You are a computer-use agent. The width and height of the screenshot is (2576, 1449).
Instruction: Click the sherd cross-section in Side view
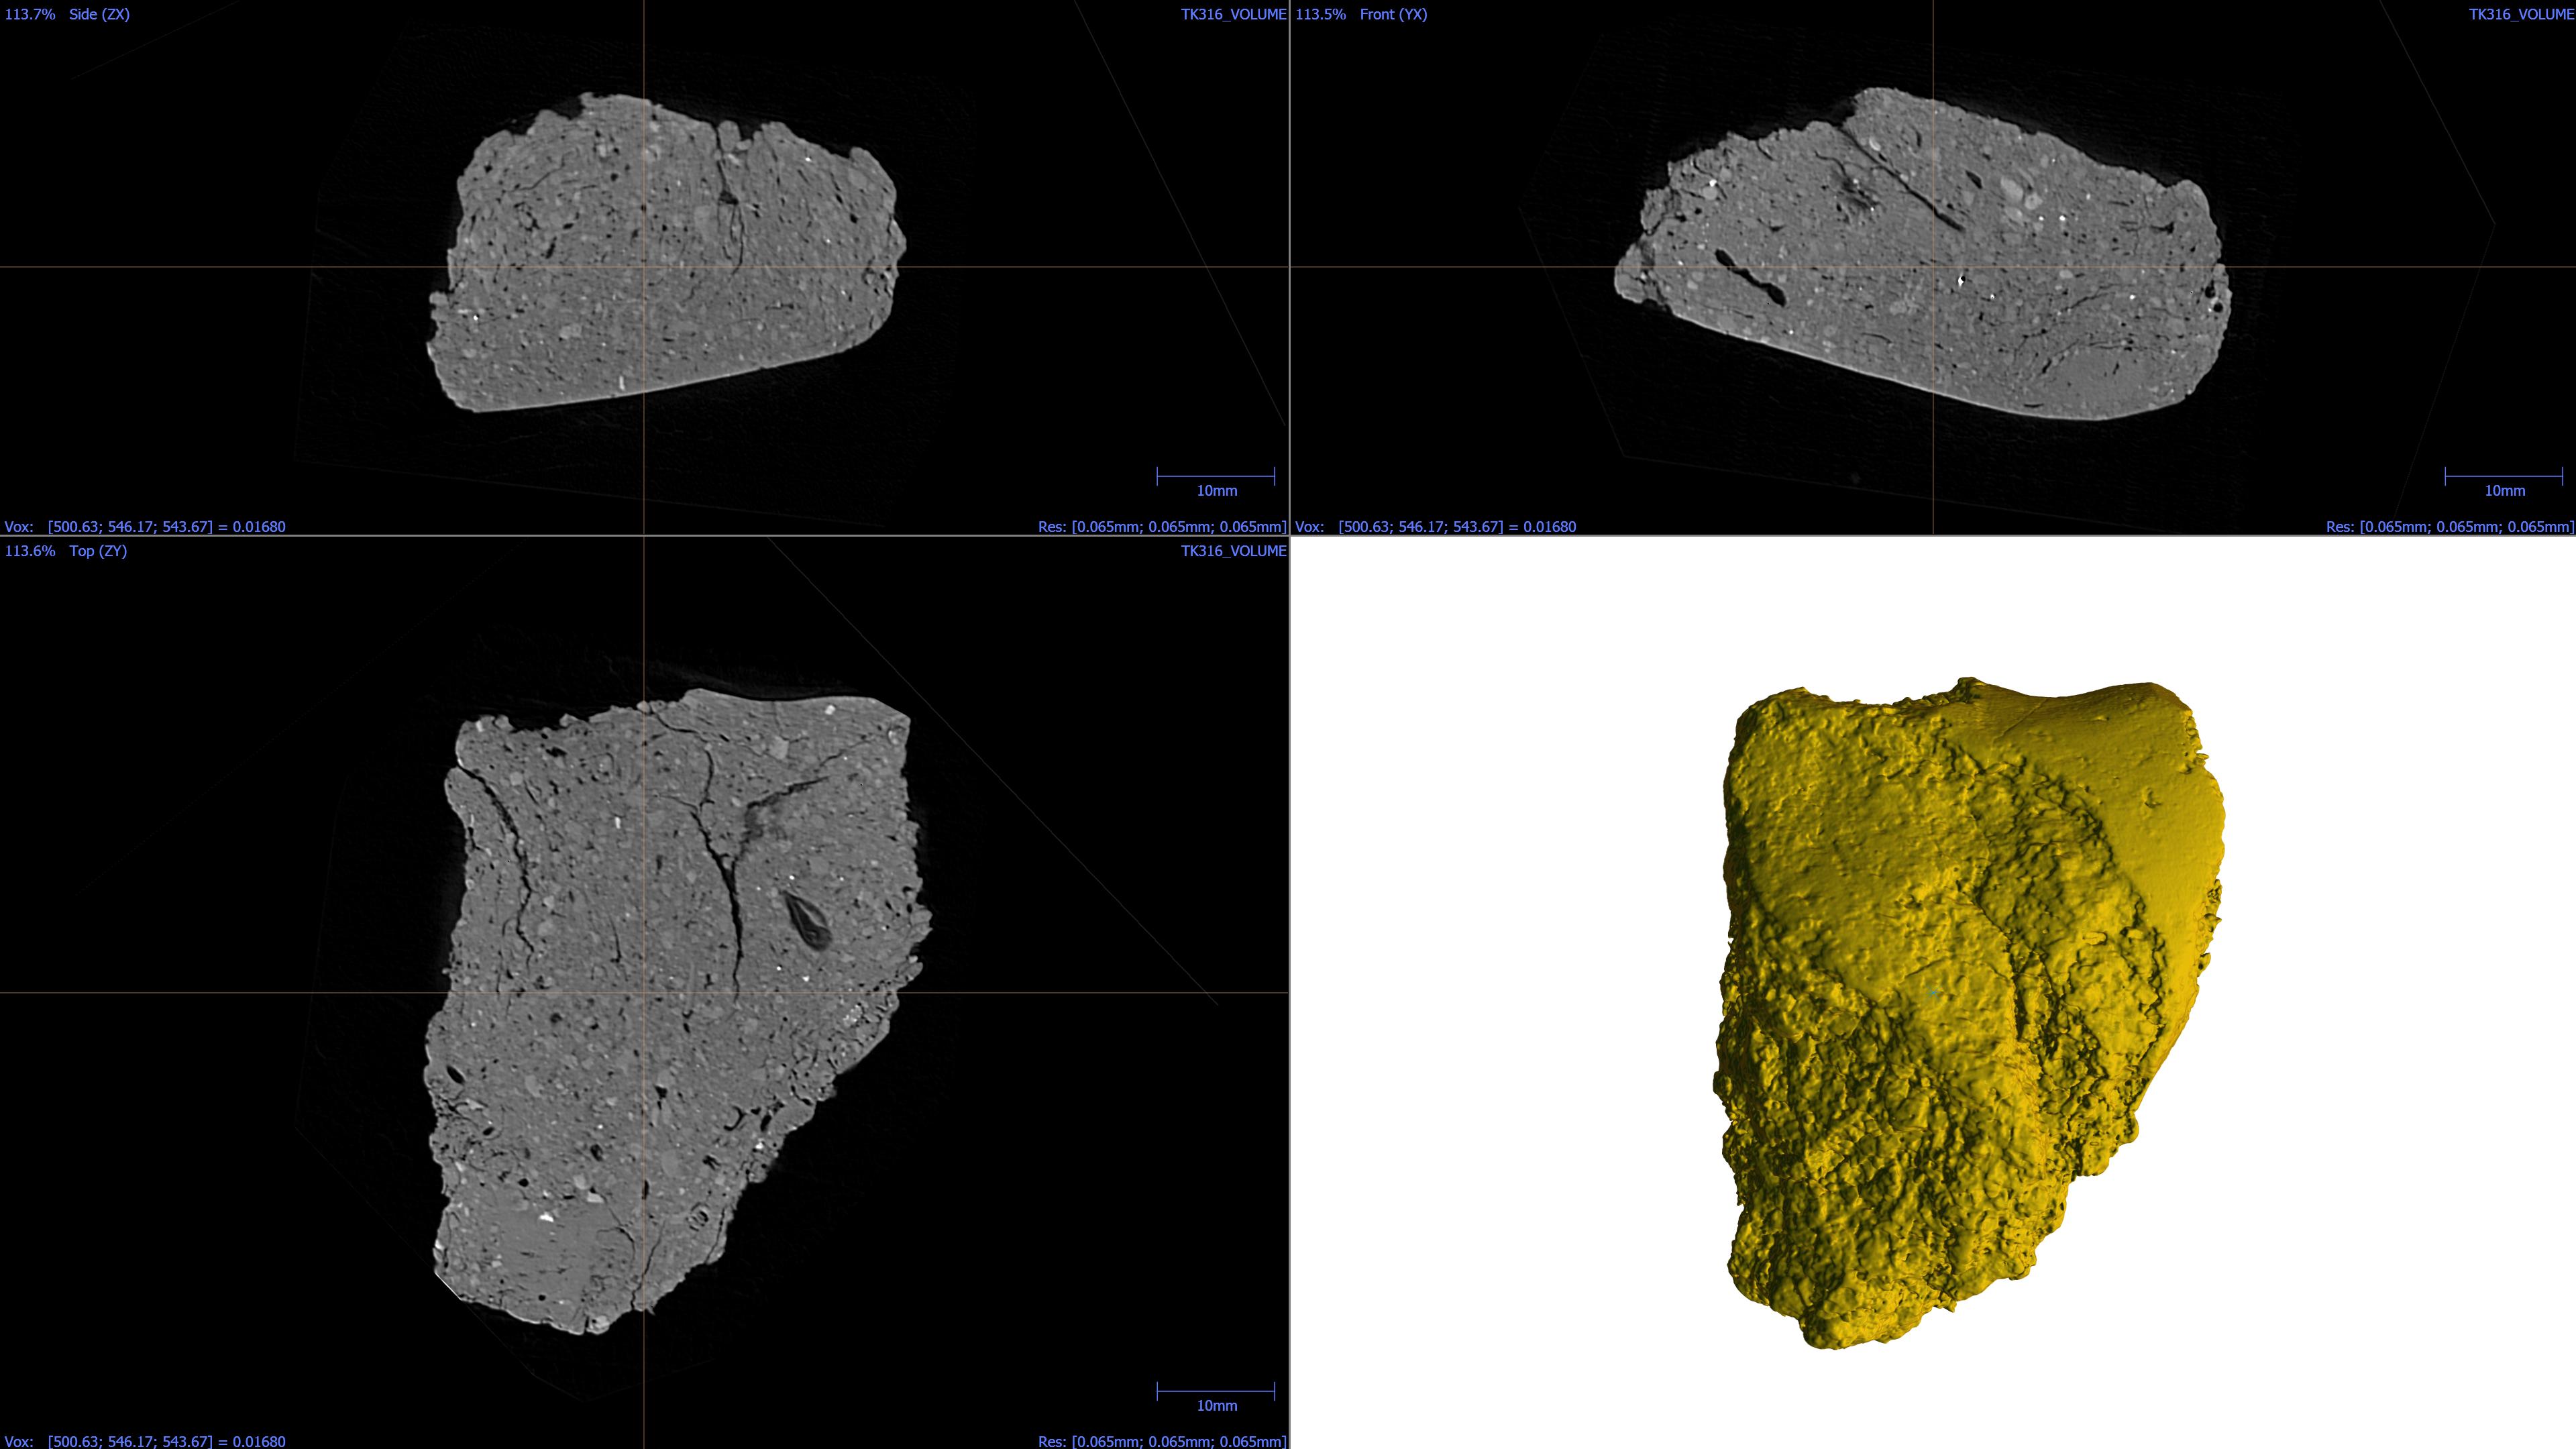pyautogui.click(x=667, y=252)
